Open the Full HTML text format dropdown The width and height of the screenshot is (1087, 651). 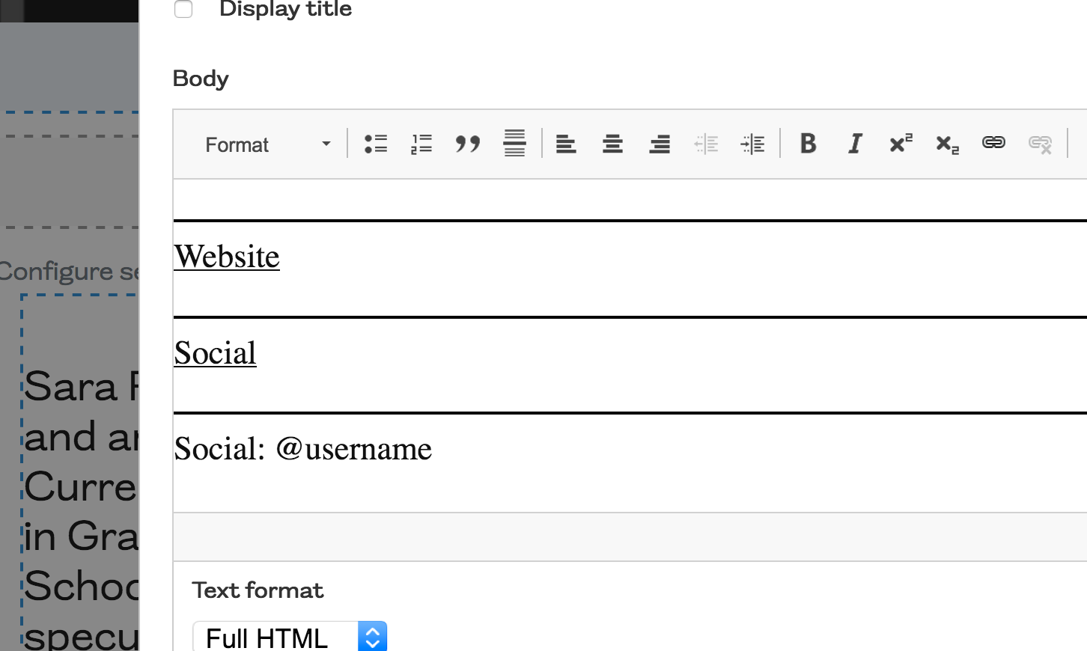click(290, 638)
